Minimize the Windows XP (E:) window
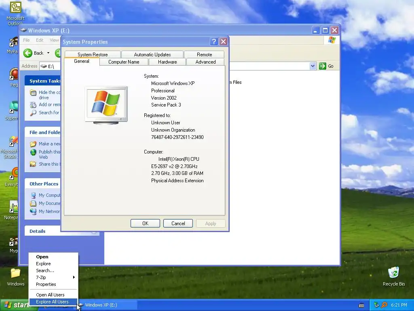 [x=315, y=30]
